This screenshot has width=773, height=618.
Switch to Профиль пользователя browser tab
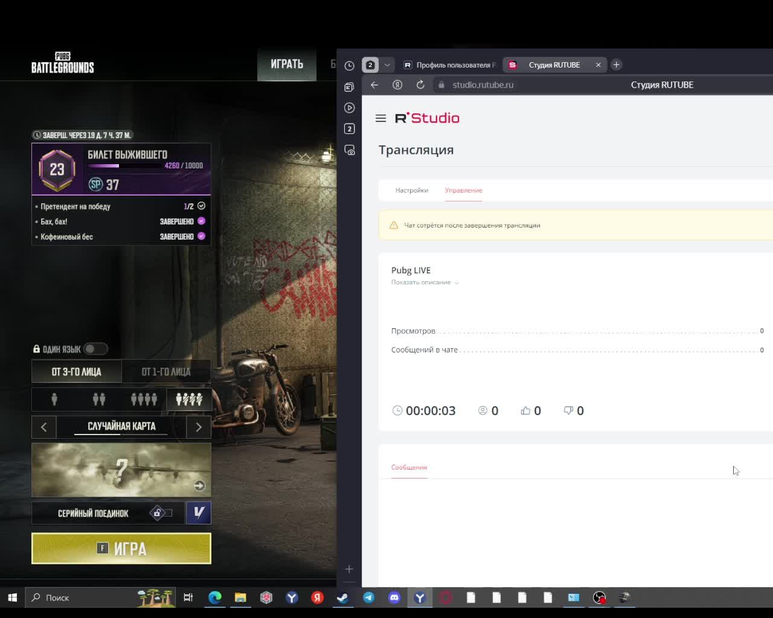point(449,65)
